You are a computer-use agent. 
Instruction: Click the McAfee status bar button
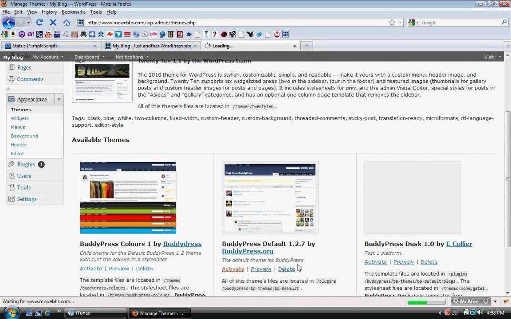point(471,302)
